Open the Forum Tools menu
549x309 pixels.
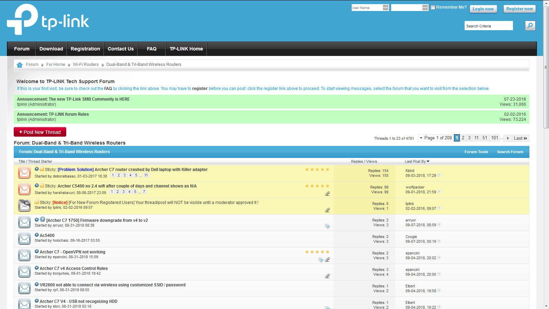tap(476, 152)
